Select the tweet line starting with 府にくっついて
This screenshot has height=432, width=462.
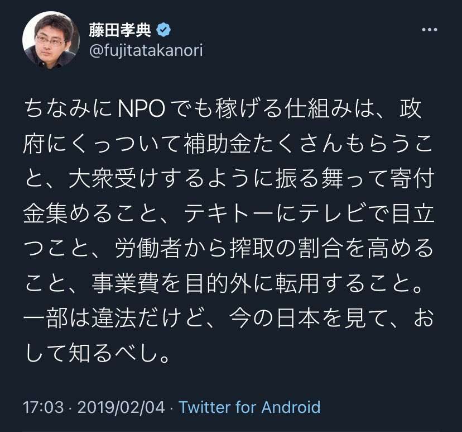[228, 144]
